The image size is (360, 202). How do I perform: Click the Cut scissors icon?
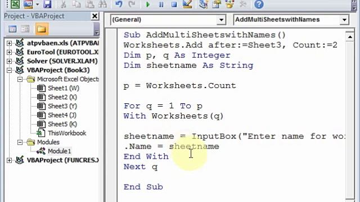(64, 4)
